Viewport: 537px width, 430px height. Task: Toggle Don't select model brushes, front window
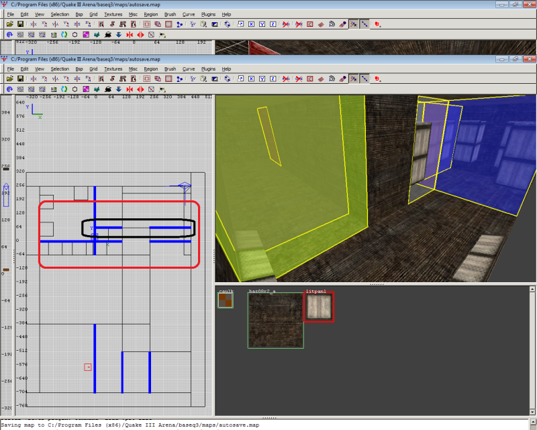(286, 79)
